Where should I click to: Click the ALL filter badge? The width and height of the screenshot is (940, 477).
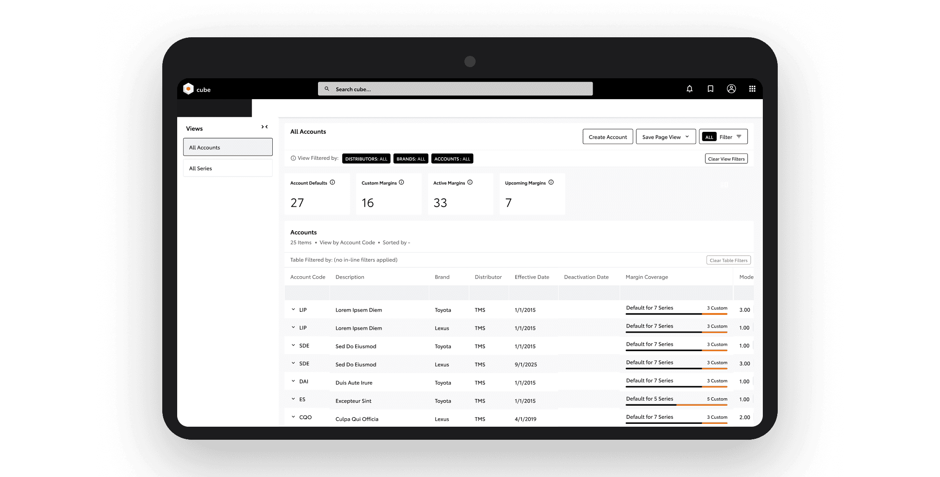[x=709, y=137]
